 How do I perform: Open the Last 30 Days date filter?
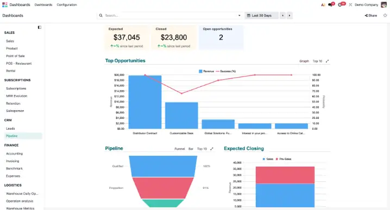[x=261, y=15]
